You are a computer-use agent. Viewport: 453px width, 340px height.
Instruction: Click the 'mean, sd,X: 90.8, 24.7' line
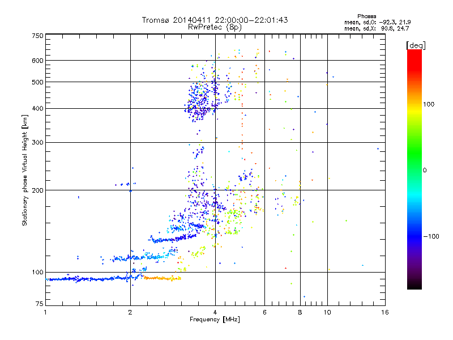[x=377, y=28]
